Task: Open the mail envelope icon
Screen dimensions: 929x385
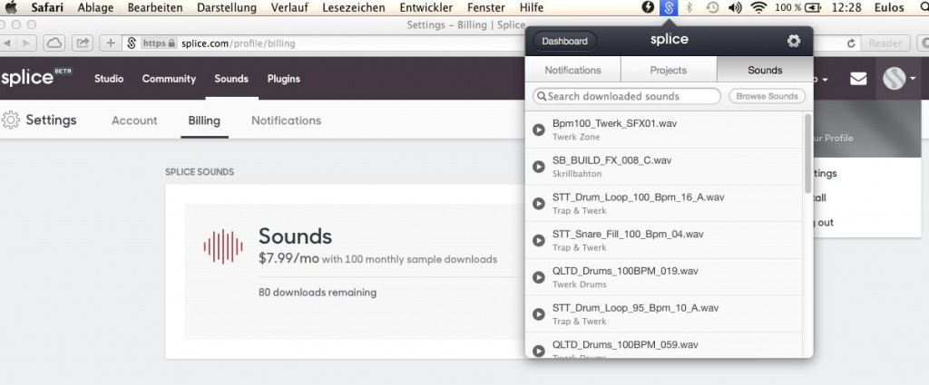Action: (857, 79)
